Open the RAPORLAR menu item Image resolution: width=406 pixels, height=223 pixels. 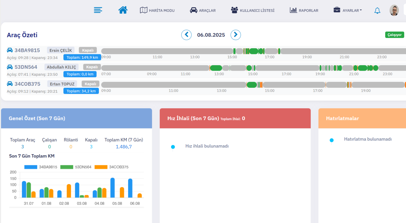(304, 10)
